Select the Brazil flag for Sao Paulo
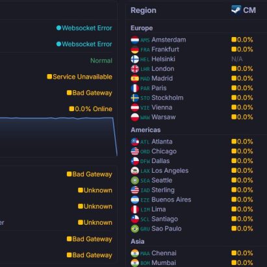Viewport: 267px width, 267px height. pos(134,229)
